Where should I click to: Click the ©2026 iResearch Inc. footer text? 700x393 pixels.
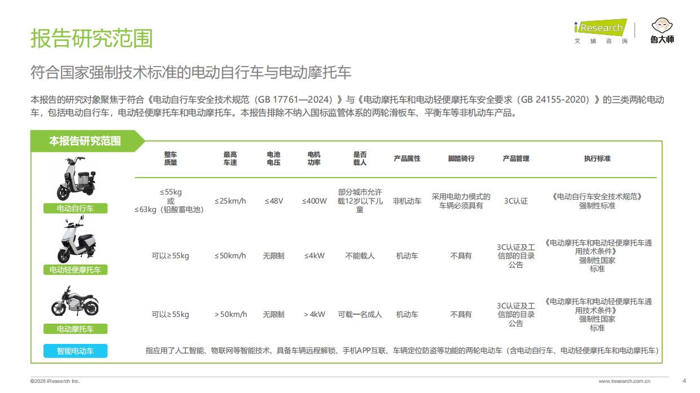55,381
